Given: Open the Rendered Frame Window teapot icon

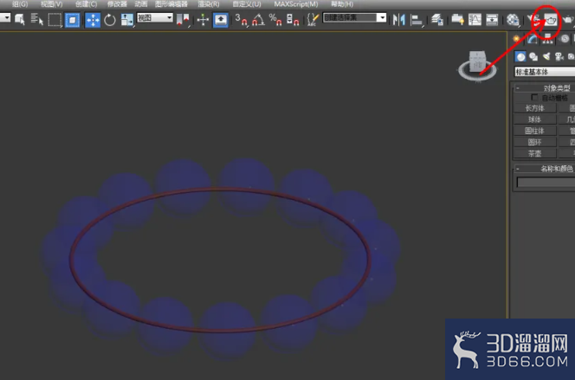Looking at the screenshot, I should 550,20.
